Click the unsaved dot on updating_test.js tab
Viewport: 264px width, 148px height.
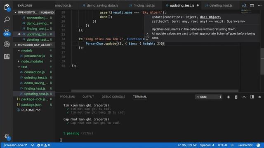coord(198,5)
